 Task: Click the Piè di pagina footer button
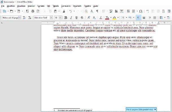pyautogui.click(x=141, y=109)
